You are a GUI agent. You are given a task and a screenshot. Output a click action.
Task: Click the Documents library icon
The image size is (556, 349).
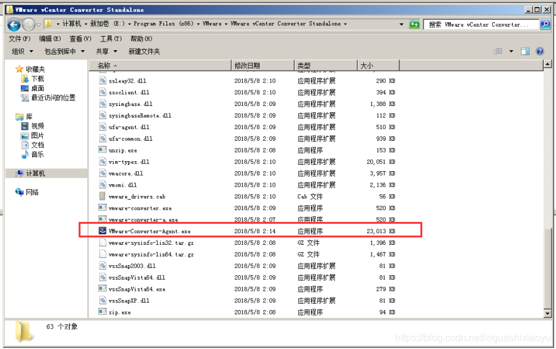(25, 145)
